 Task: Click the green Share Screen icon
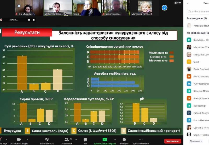point(105,140)
